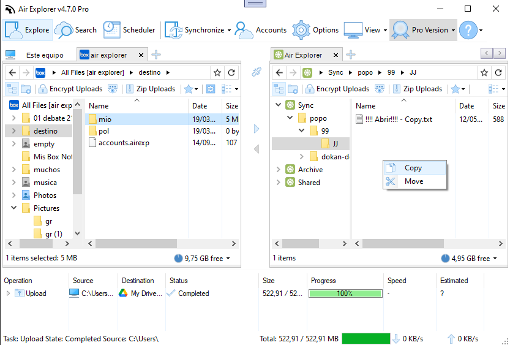Screen dimensions: 510x345
Task: Create new folder in right pane
Action: [x=293, y=88]
